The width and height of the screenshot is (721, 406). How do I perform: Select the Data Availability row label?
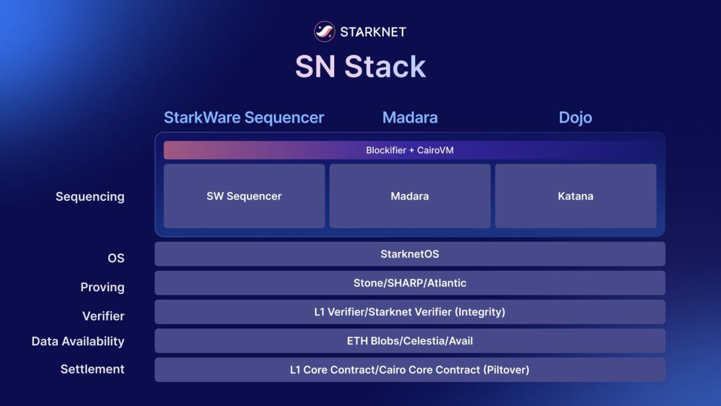(78, 342)
